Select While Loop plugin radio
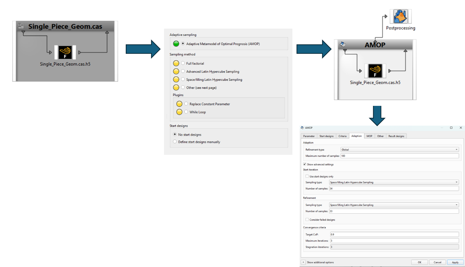Screen dimensions: 465x267 tap(186, 112)
